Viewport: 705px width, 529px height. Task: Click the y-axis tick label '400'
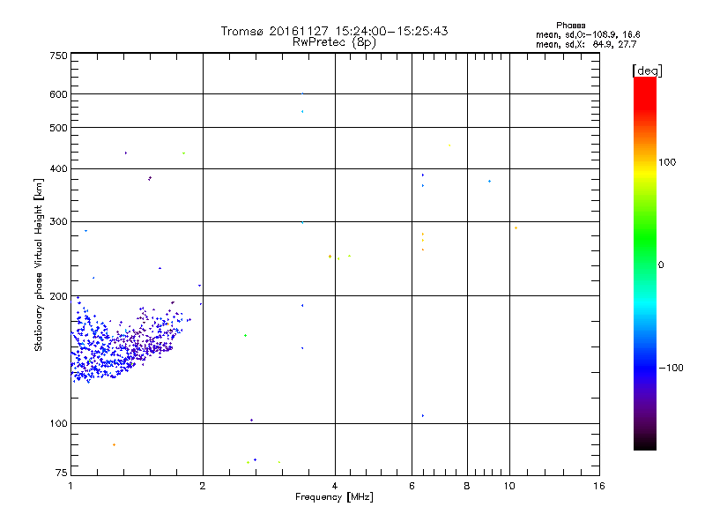[58, 168]
